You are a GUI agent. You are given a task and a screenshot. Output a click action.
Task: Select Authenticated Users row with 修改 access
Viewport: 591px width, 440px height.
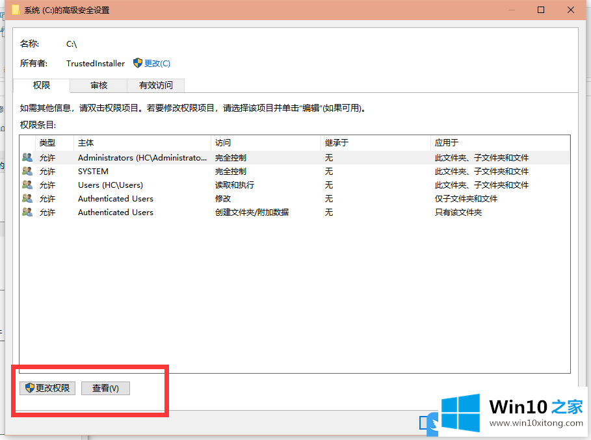(x=295, y=198)
